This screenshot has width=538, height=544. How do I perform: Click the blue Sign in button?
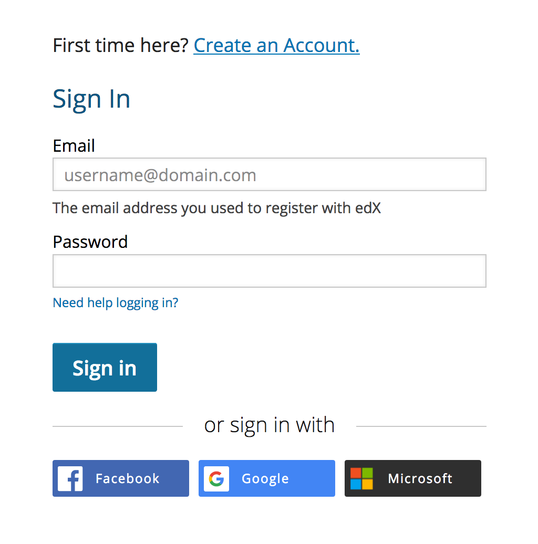(x=105, y=367)
